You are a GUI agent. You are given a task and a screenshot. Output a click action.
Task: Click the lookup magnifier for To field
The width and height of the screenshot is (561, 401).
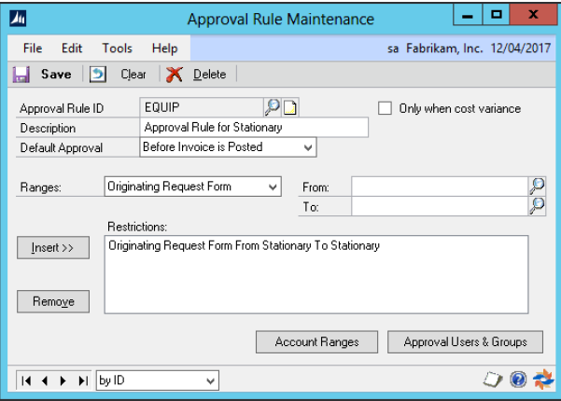point(537,206)
